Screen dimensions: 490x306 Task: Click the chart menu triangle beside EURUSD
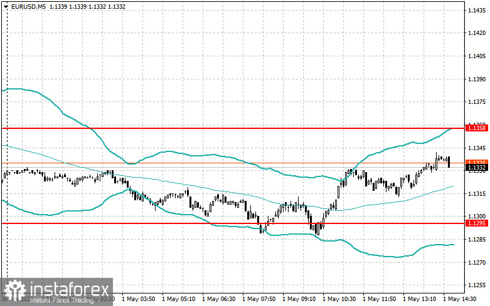click(x=6, y=6)
